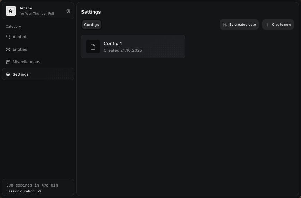This screenshot has width=301, height=198.
Task: Select the Aimbot dashed-square icon
Action: click(x=8, y=37)
